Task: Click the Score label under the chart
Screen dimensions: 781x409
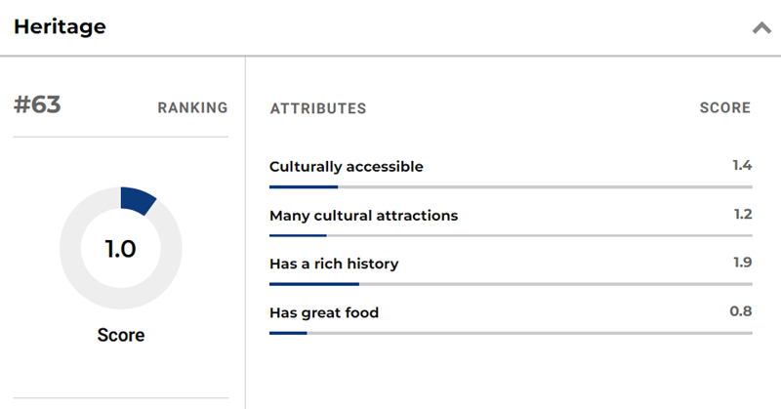Action: [120, 335]
